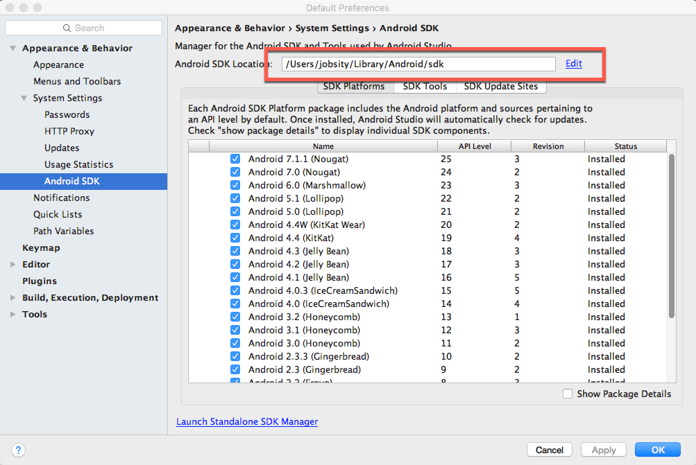Click the Cancel button
Image resolution: width=696 pixels, height=465 pixels.
(549, 450)
